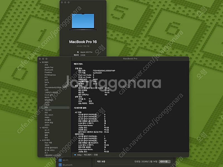Select 비활성화된 소프트웨어 in the software list
Image resolution: width=223 pixels, height=167 pixels.
tap(53, 155)
